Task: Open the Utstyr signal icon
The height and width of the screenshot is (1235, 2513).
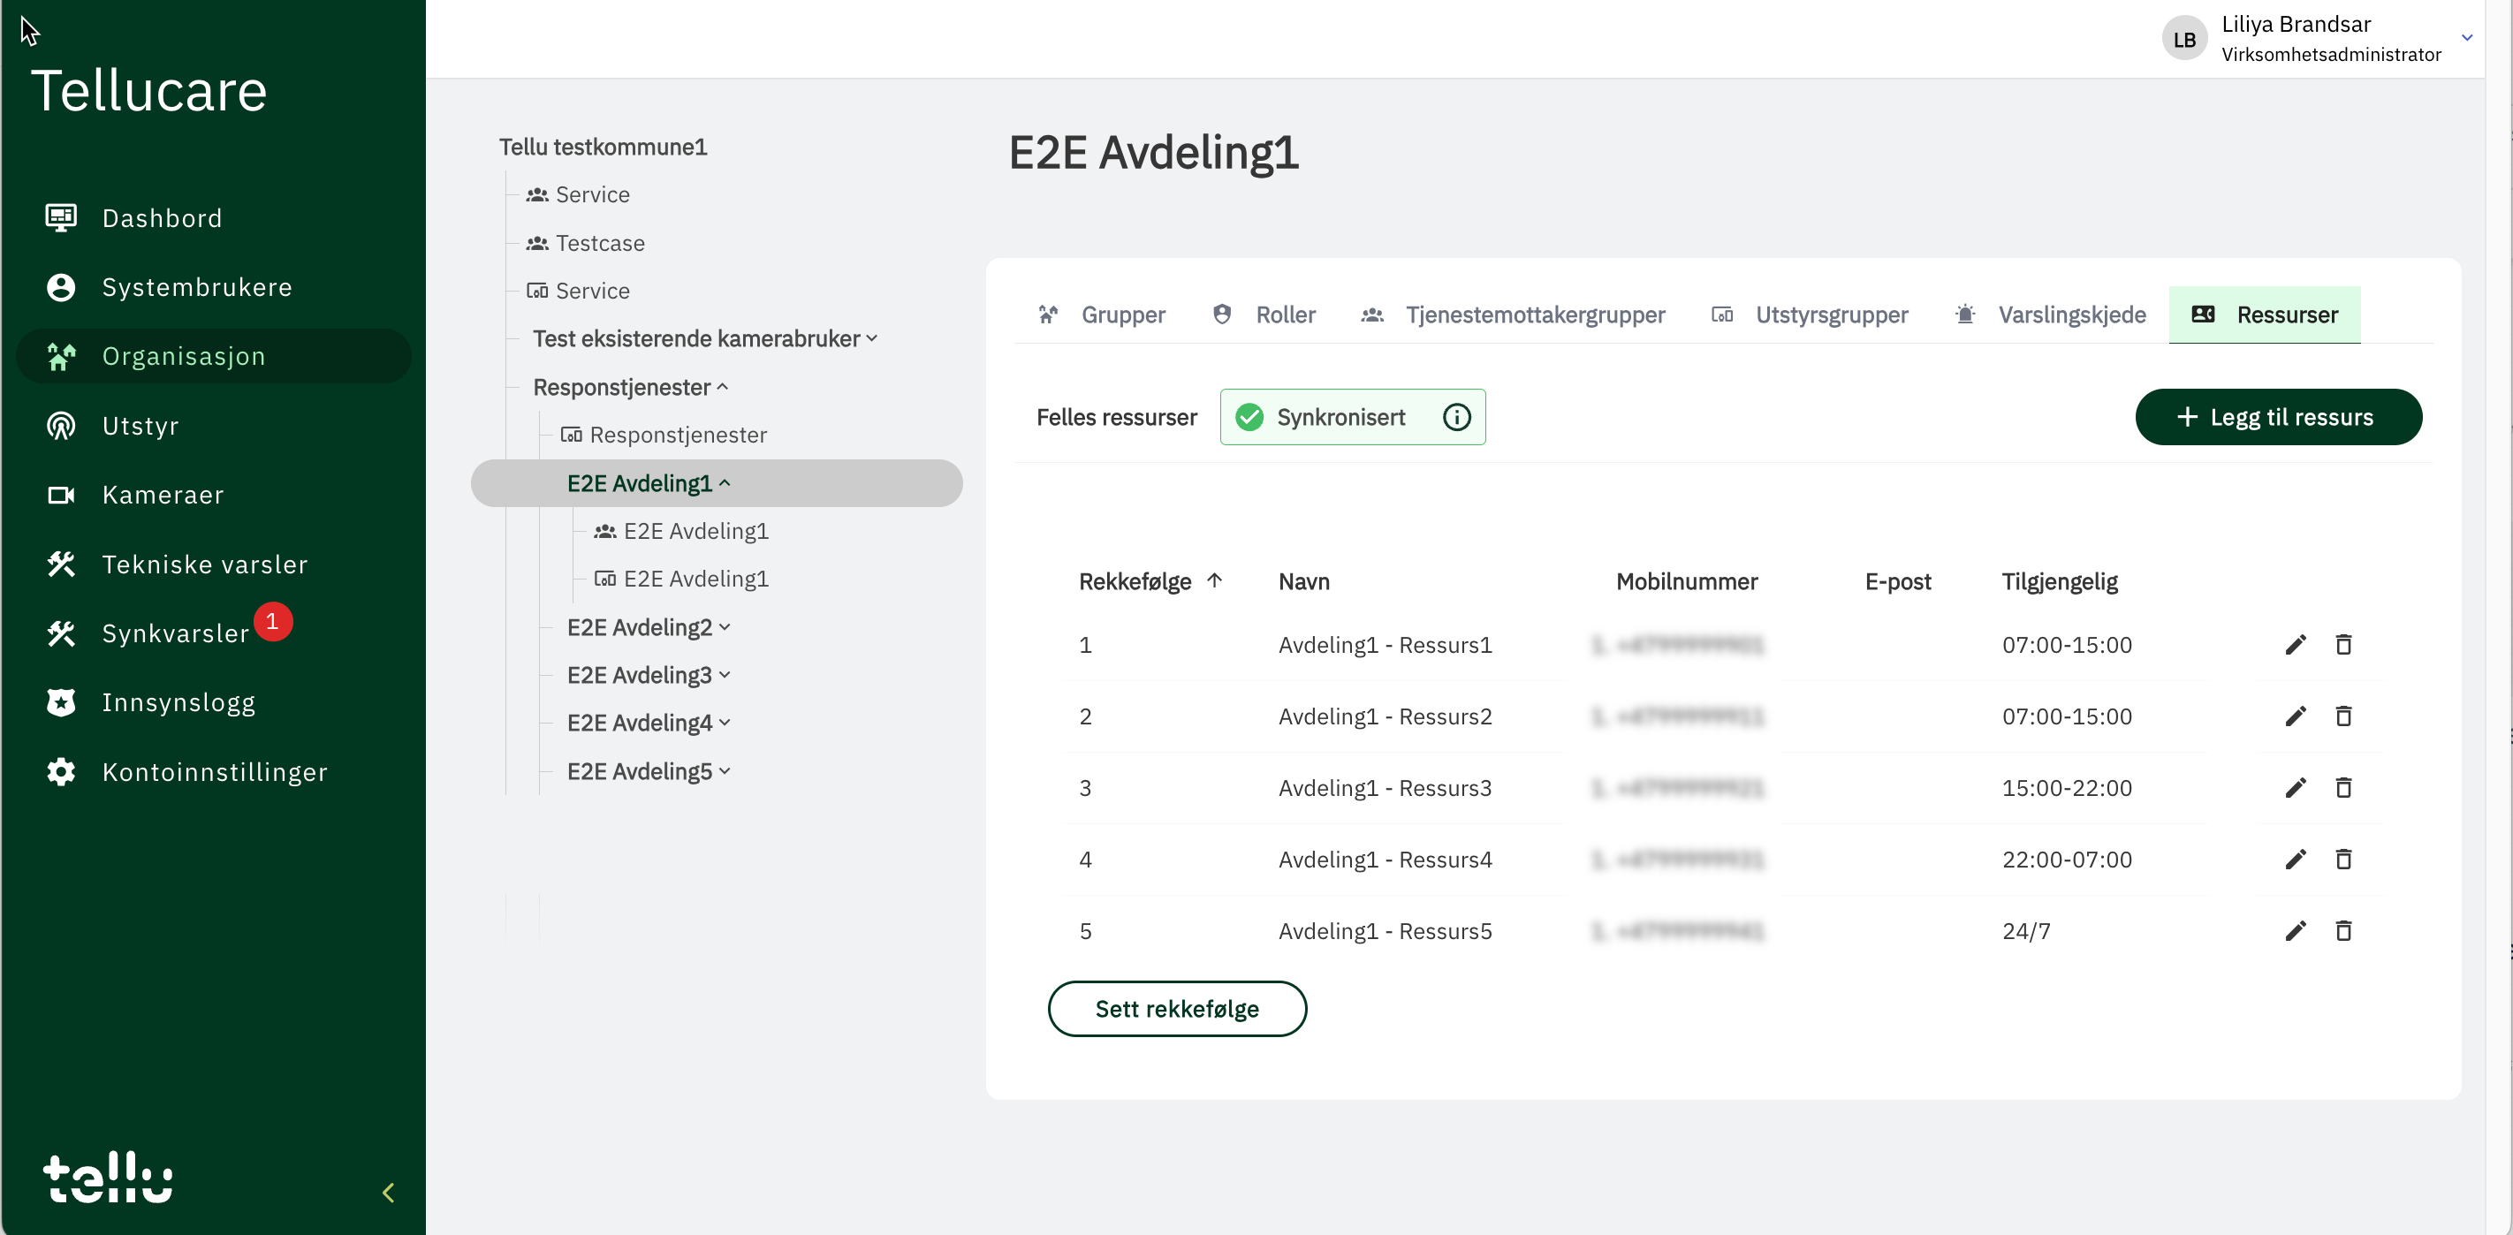Action: (x=60, y=425)
